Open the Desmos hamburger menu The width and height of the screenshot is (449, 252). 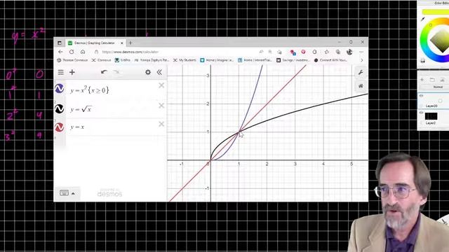[x=61, y=72]
